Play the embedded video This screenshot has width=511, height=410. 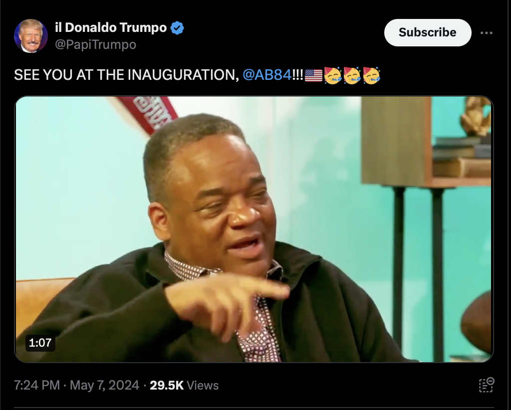click(254, 229)
